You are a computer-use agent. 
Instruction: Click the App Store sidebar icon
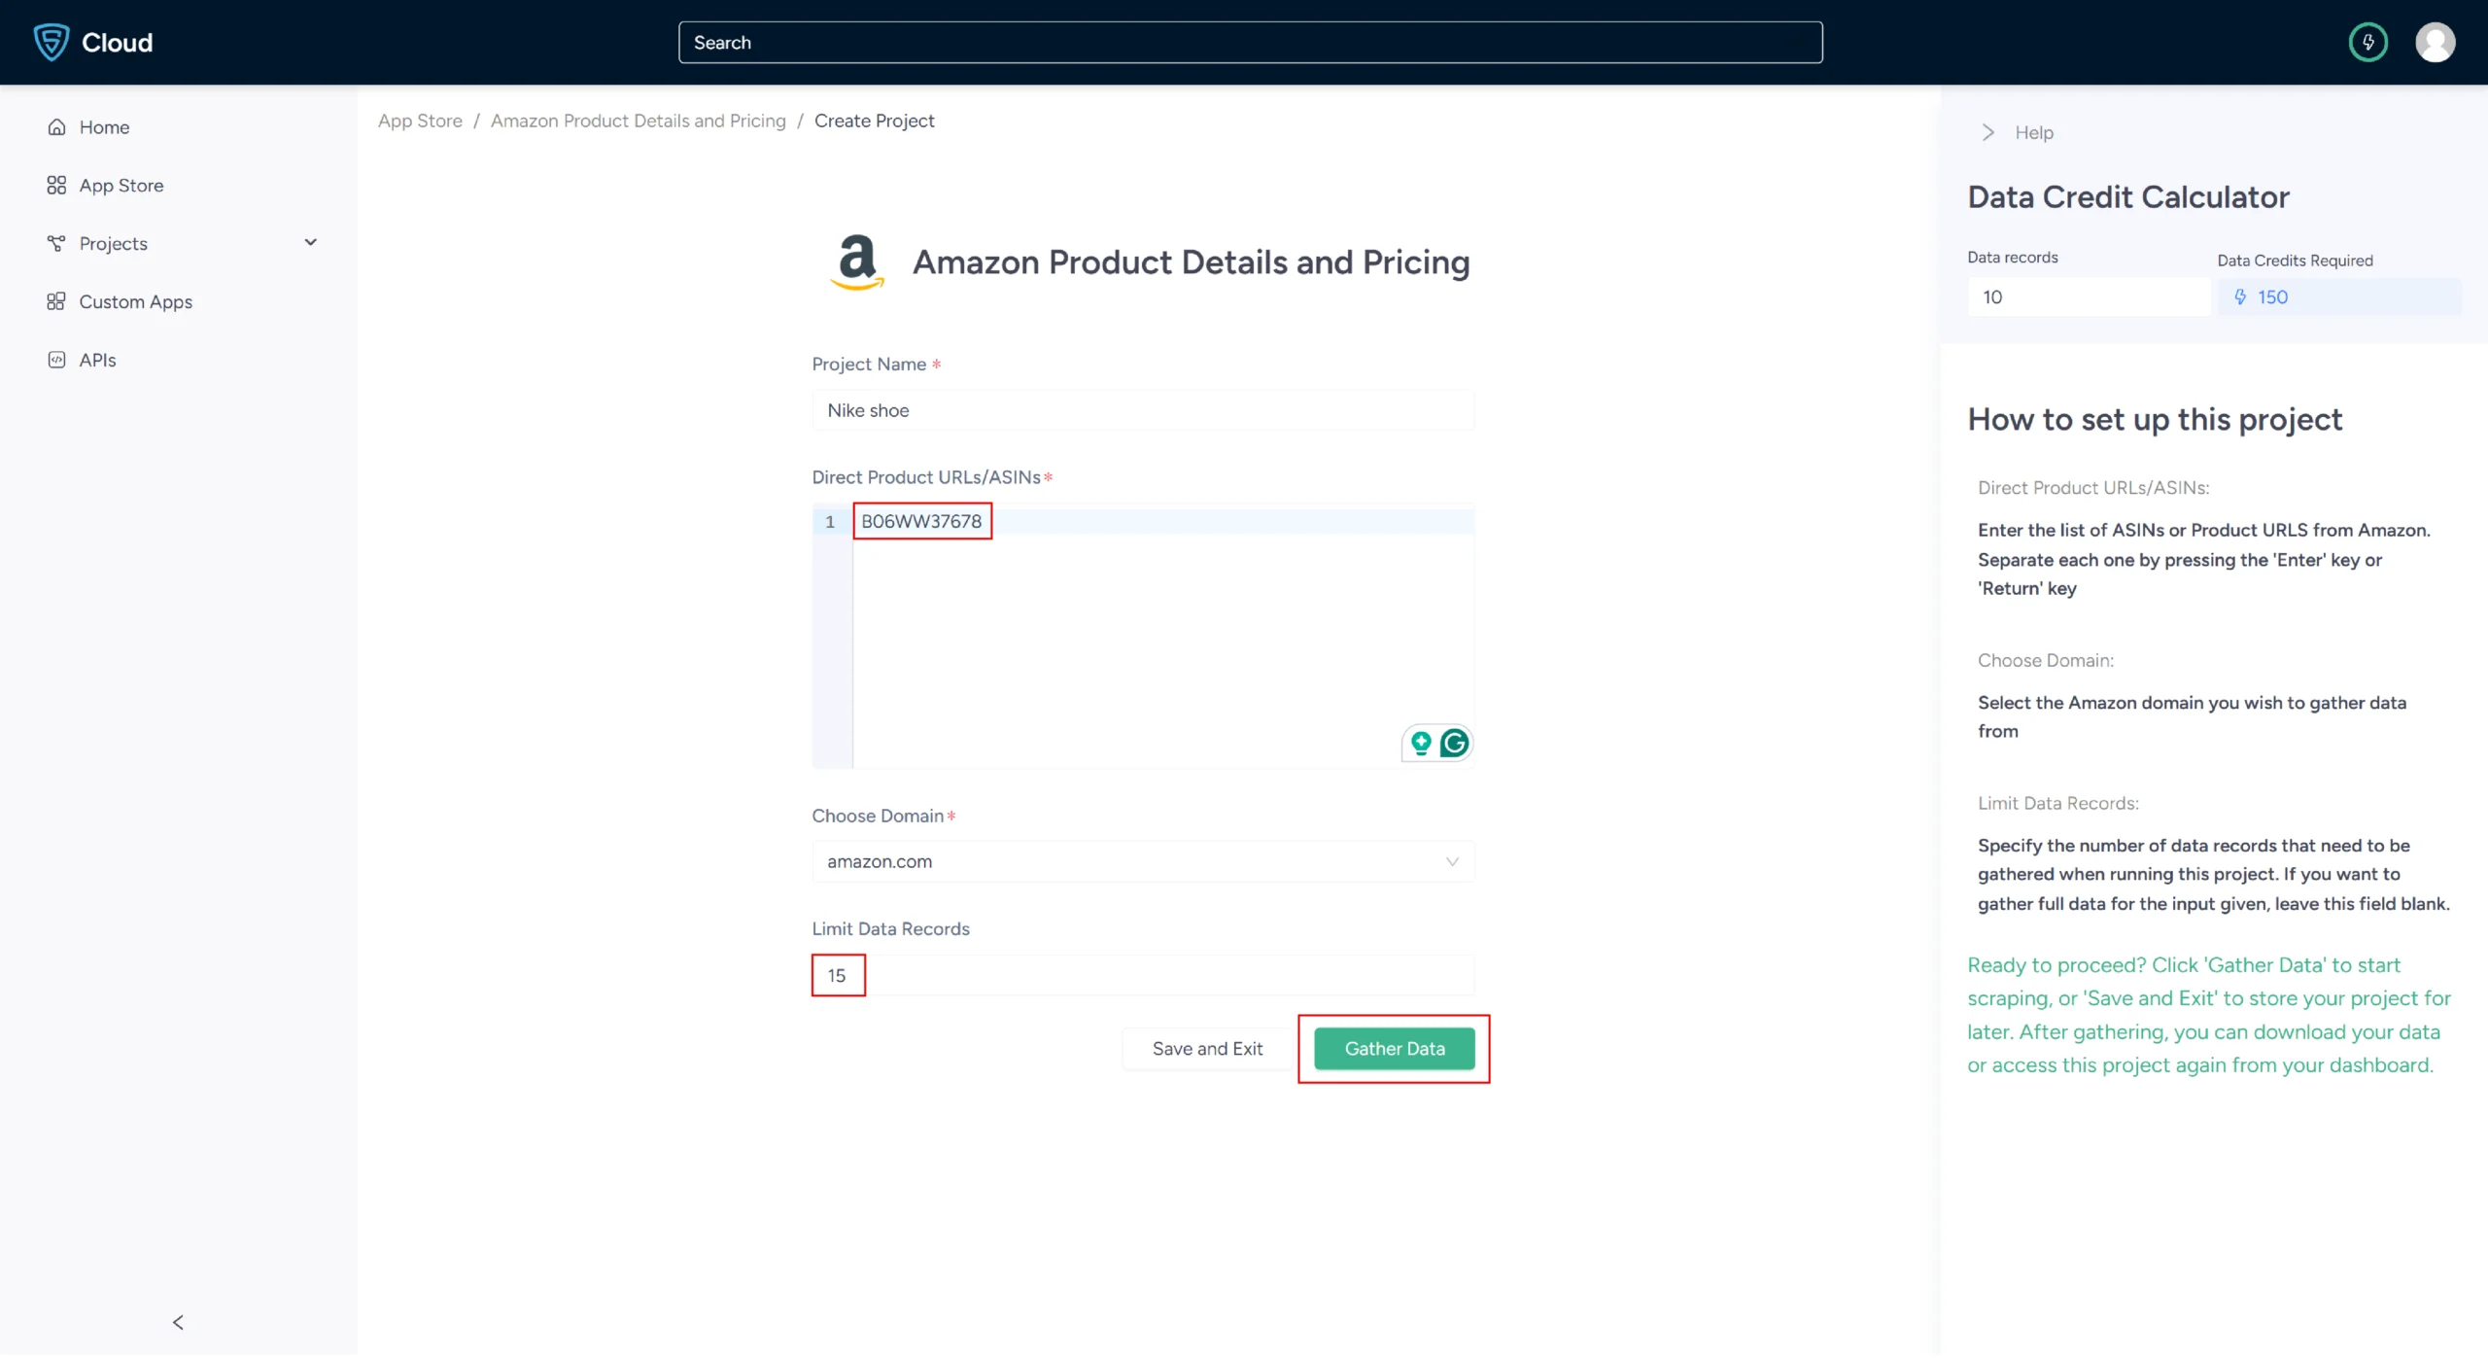point(56,186)
